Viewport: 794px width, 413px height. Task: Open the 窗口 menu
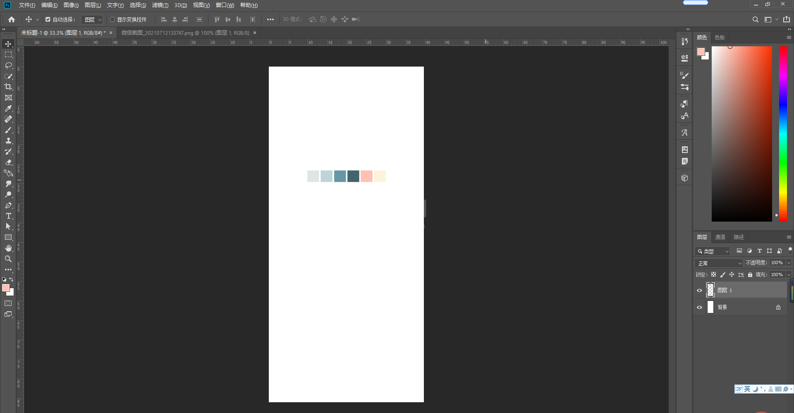pos(225,5)
